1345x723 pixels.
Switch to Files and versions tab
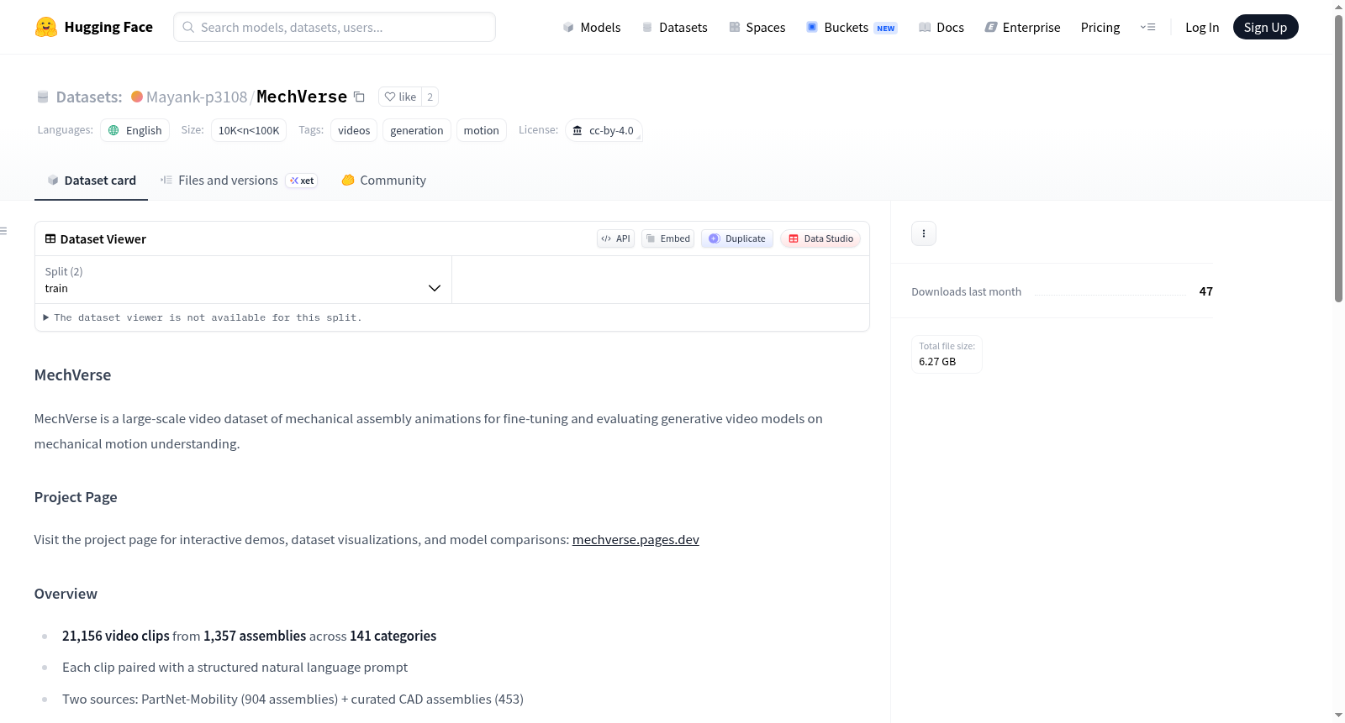point(239,181)
